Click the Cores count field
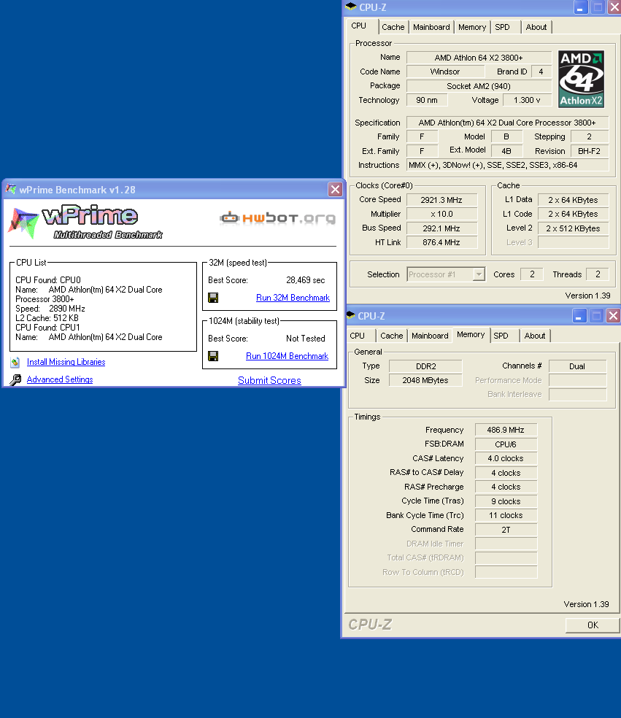621x718 pixels. pos(532,274)
